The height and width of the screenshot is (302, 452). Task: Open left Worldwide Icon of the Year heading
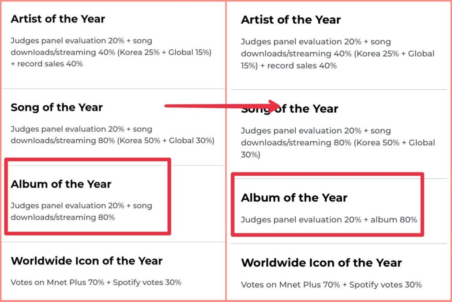pyautogui.click(x=87, y=261)
